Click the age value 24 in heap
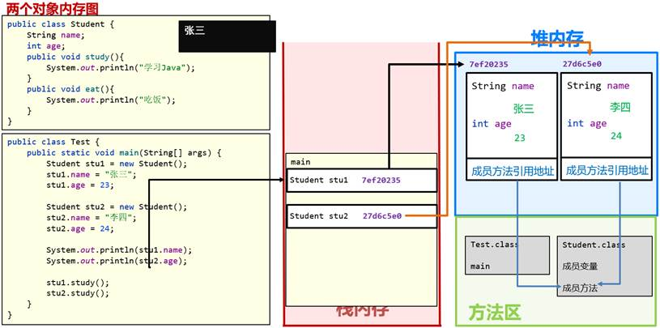This screenshot has width=660, height=328. (616, 136)
